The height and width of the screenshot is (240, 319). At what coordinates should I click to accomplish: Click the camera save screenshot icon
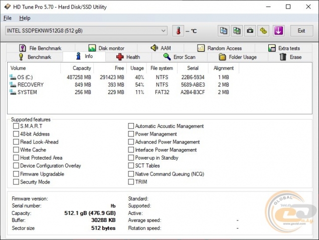(x=250, y=31)
